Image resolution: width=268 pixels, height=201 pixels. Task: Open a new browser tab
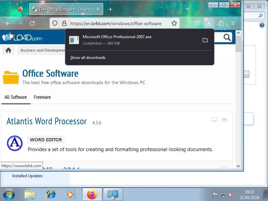pos(111,9)
